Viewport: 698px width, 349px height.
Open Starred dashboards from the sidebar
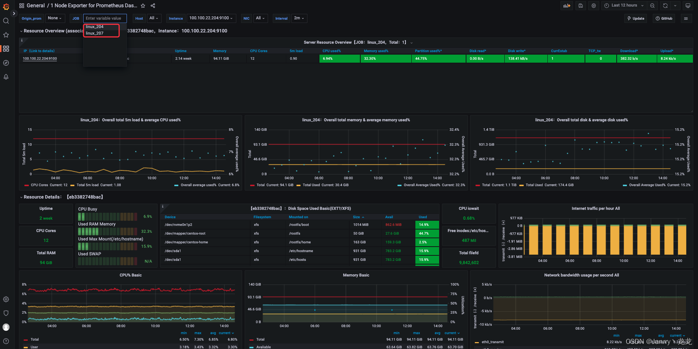tap(6, 35)
